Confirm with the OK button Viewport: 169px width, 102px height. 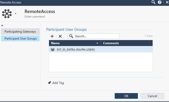pos(126,96)
